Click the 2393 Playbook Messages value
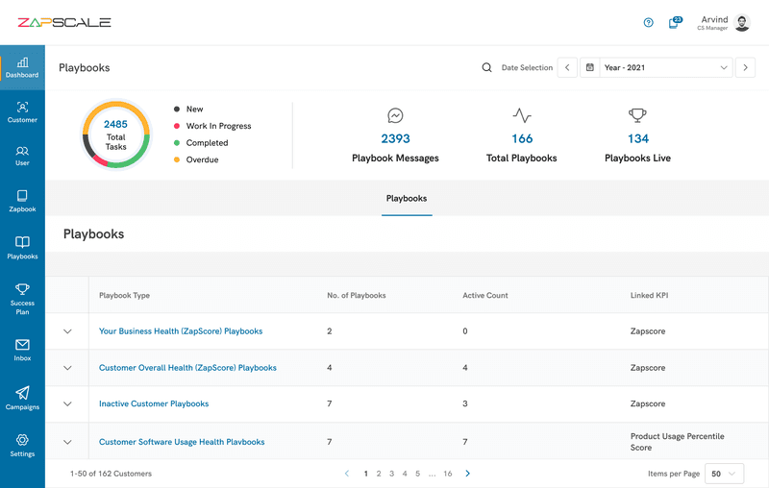Image resolution: width=769 pixels, height=488 pixels. click(395, 138)
